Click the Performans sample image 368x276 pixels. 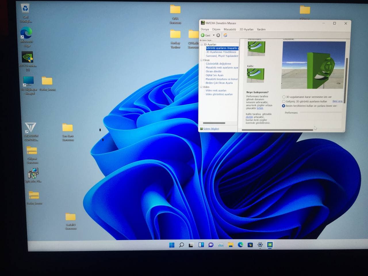tap(256, 49)
